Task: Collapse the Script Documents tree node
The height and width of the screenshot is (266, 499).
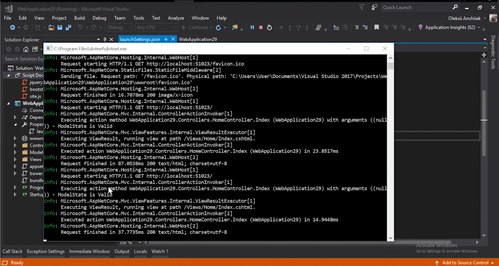Action: tap(9, 75)
